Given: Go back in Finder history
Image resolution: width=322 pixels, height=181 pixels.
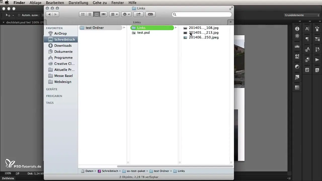Looking at the screenshot, I should (49, 14).
